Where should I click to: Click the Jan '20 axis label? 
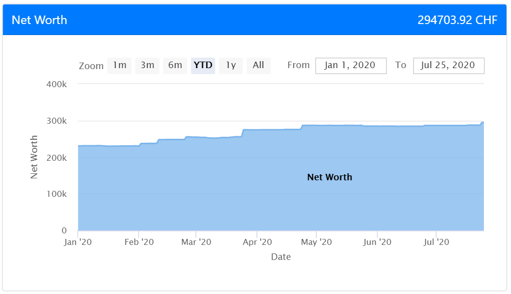point(78,242)
